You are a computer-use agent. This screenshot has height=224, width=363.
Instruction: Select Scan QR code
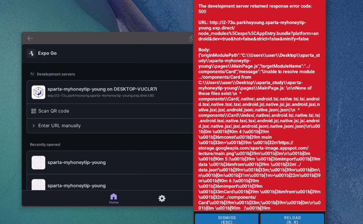(x=110, y=111)
